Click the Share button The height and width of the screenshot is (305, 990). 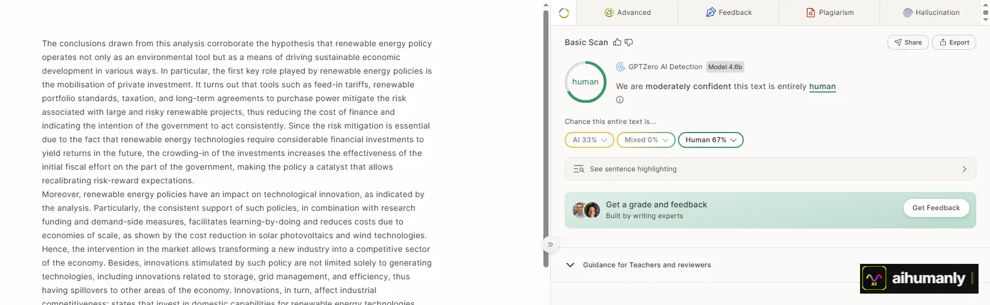tap(908, 42)
